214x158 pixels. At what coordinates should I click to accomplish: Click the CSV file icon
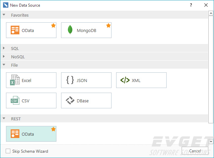[x=15, y=100]
